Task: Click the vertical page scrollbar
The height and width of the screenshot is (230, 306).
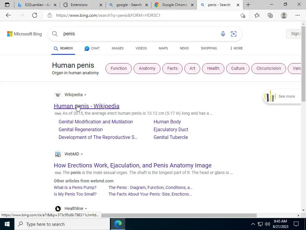Action: point(303,65)
